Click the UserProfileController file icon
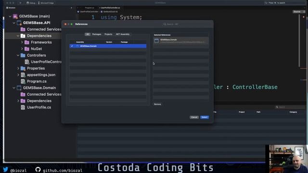 click(27, 62)
